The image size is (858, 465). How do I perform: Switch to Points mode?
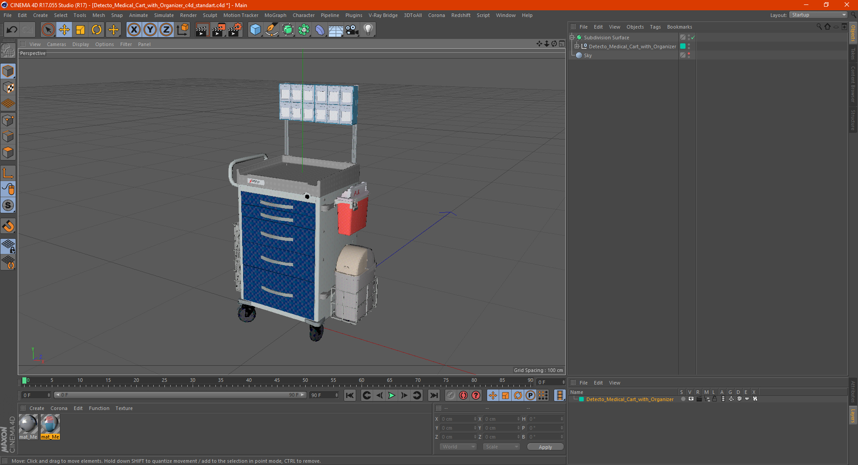pos(8,120)
